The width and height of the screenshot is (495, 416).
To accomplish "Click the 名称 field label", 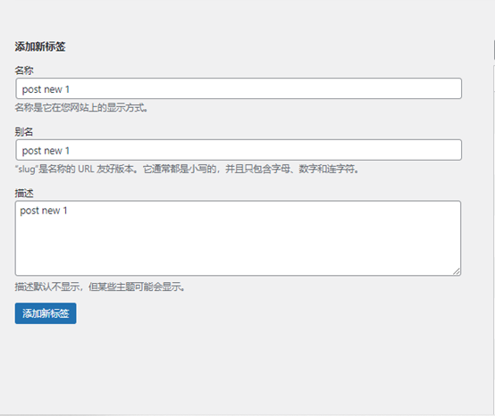I will point(24,71).
